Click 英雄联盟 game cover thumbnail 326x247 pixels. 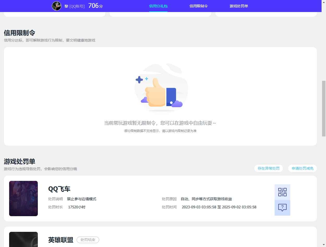pos(23,239)
